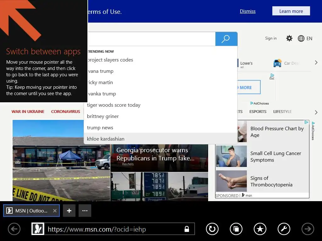Select 'ricky martin' trending suggestion

pyautogui.click(x=161, y=83)
